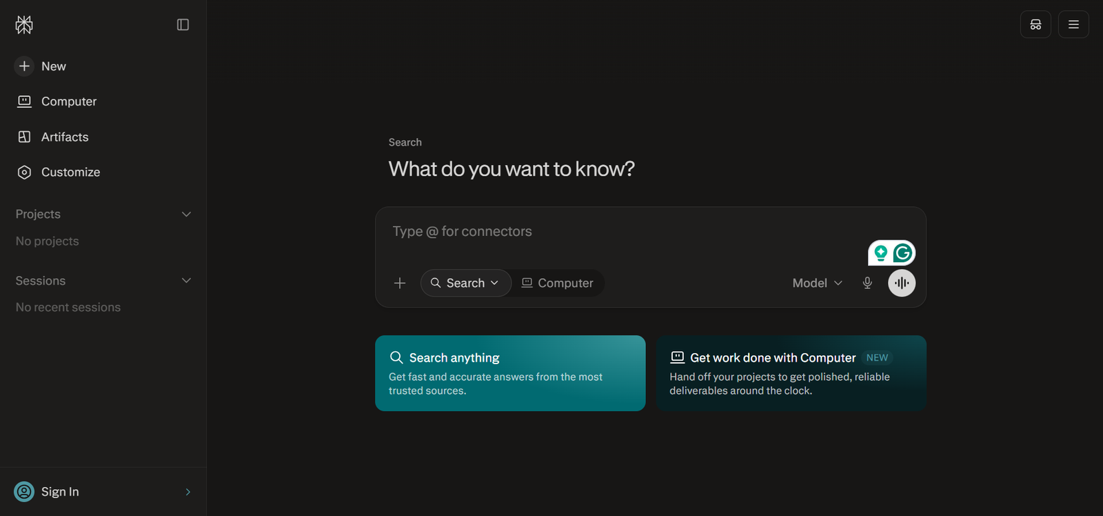The height and width of the screenshot is (516, 1103).
Task: Collapse the sidebar panel icon
Action: tap(183, 25)
